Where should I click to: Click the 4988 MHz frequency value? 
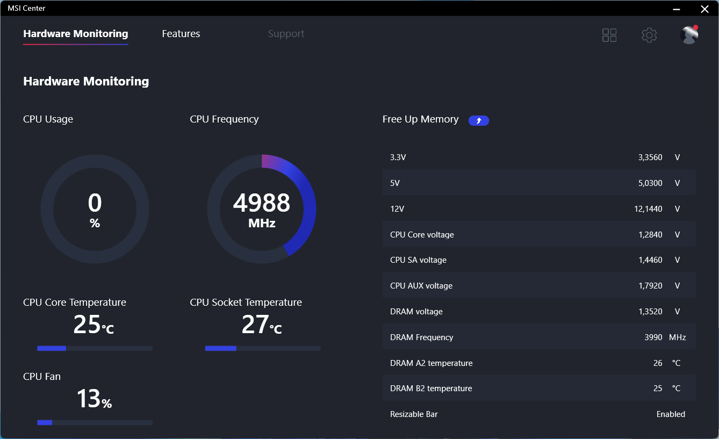tap(262, 210)
